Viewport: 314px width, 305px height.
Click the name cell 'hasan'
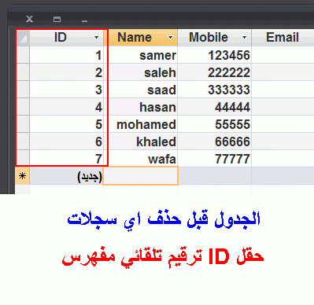click(x=141, y=107)
